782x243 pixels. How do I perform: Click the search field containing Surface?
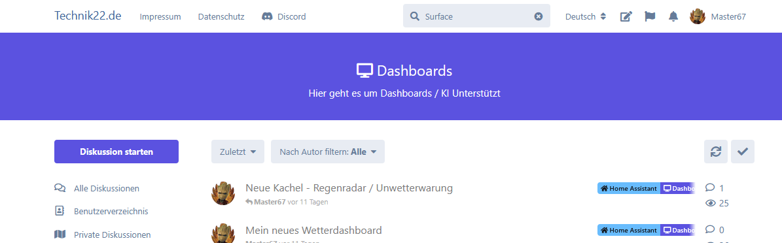click(x=476, y=16)
